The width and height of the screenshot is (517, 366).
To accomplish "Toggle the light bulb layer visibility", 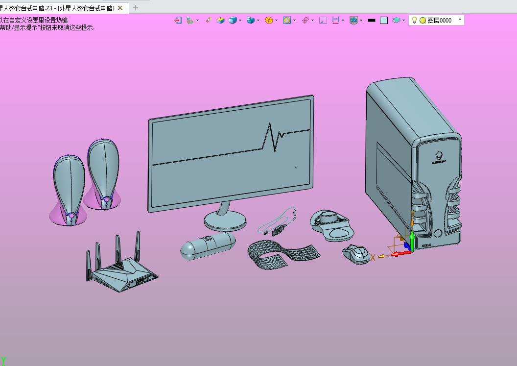I will (x=415, y=21).
